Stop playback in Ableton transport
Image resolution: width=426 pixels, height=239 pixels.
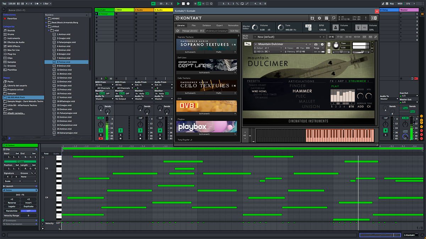coord(183,4)
